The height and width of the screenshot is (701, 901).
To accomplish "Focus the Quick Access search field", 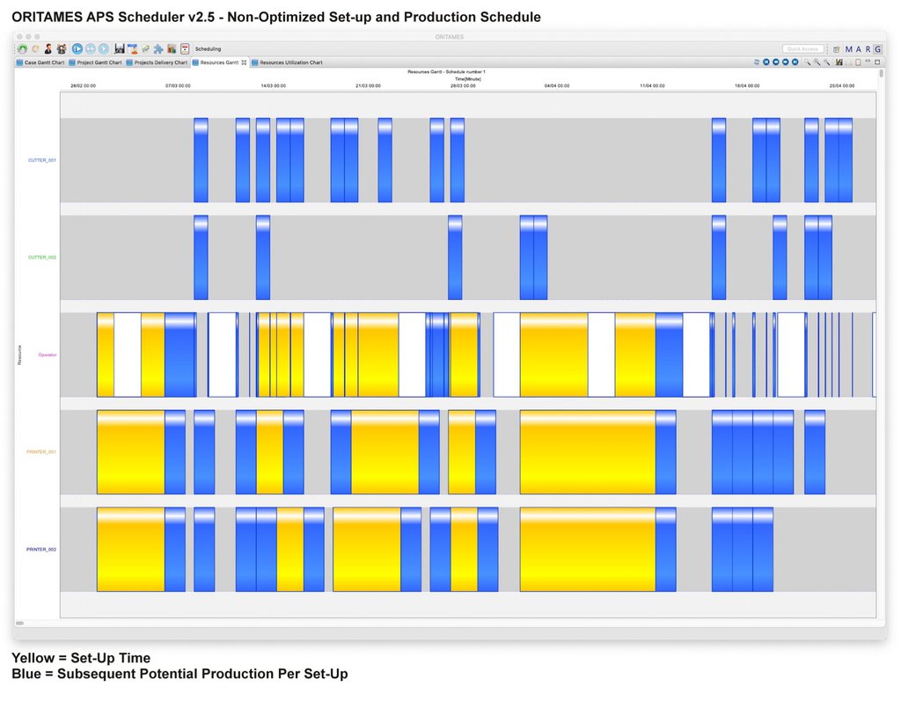I will pos(802,49).
